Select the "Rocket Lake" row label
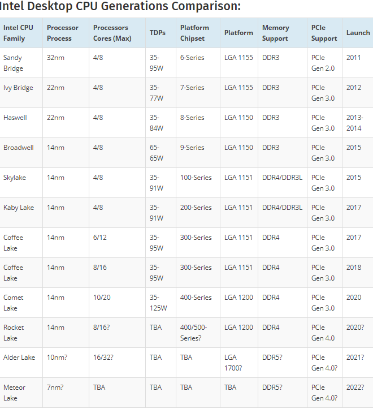This screenshot has height=409, width=373. [x=14, y=333]
